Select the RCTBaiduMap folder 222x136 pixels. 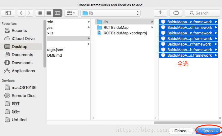click(125, 27)
